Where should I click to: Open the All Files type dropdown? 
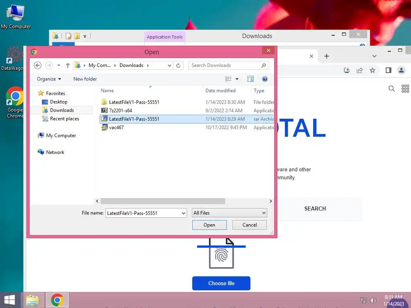pos(229,213)
